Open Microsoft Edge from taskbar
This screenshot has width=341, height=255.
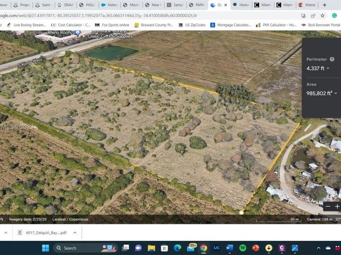click(177, 248)
